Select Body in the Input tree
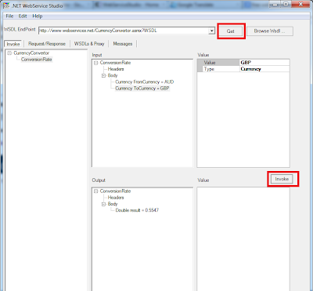The width and height of the screenshot is (313, 291). [113, 75]
